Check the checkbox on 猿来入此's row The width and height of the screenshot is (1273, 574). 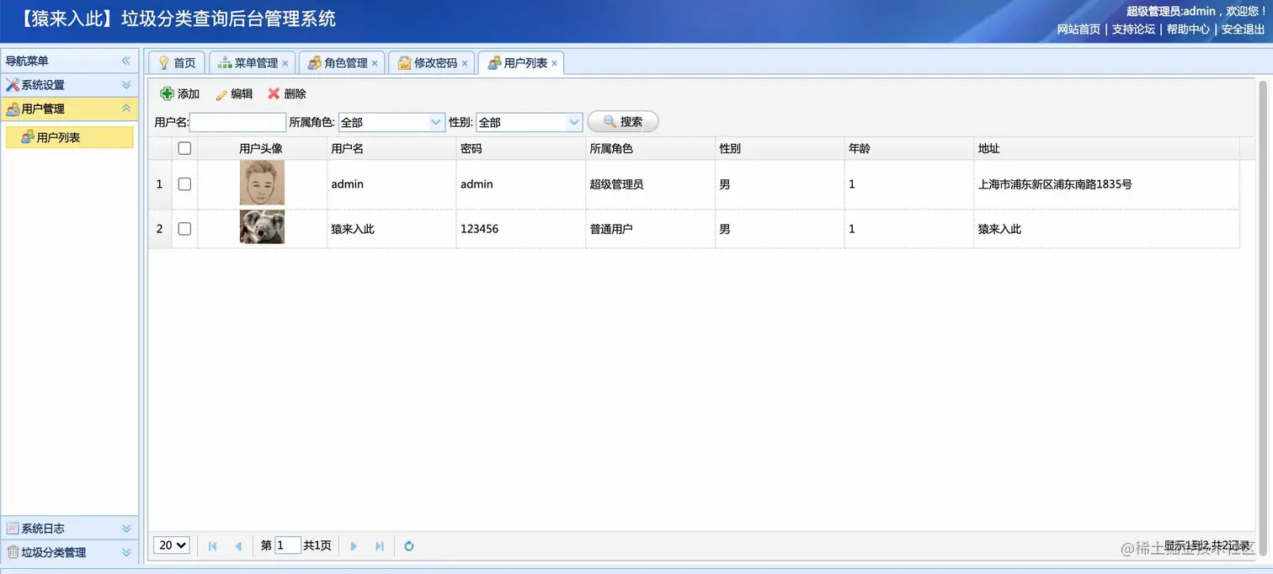(184, 228)
